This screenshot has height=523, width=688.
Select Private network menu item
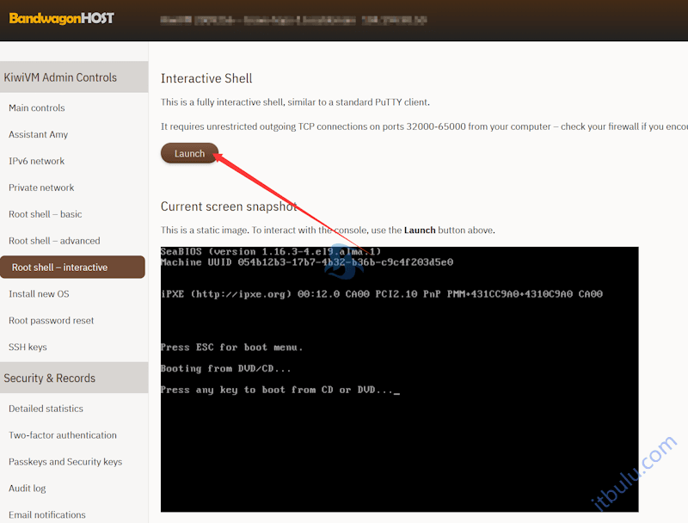pos(41,188)
